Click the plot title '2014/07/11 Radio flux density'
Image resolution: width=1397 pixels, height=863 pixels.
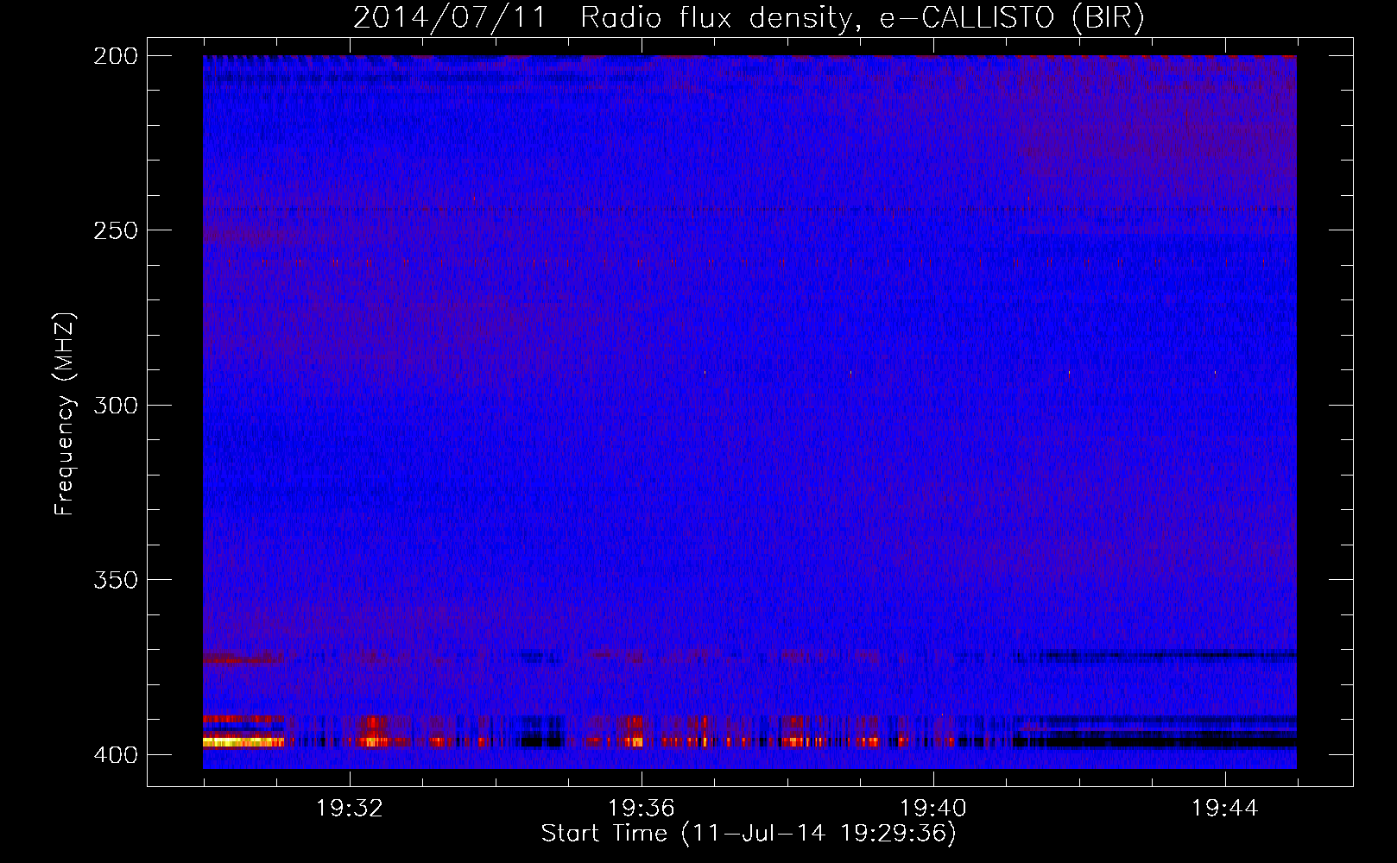click(749, 17)
